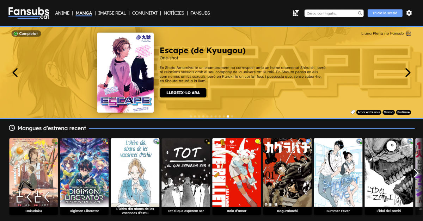Switch to the COMUNITAT menu item
The width and height of the screenshot is (423, 221).
click(145, 13)
